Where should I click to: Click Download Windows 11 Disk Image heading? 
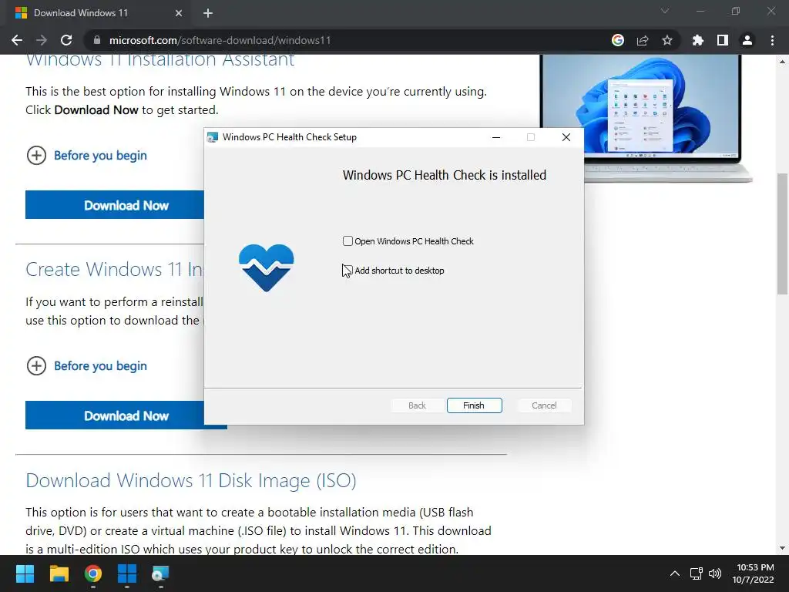pos(191,481)
